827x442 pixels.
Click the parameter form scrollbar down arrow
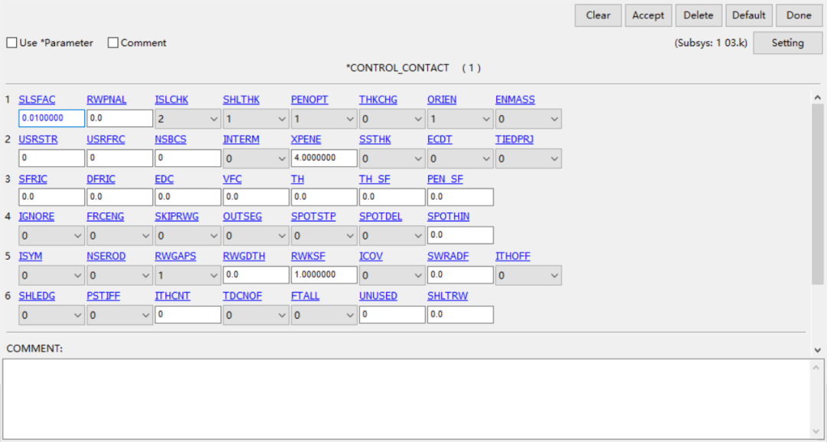click(x=818, y=350)
